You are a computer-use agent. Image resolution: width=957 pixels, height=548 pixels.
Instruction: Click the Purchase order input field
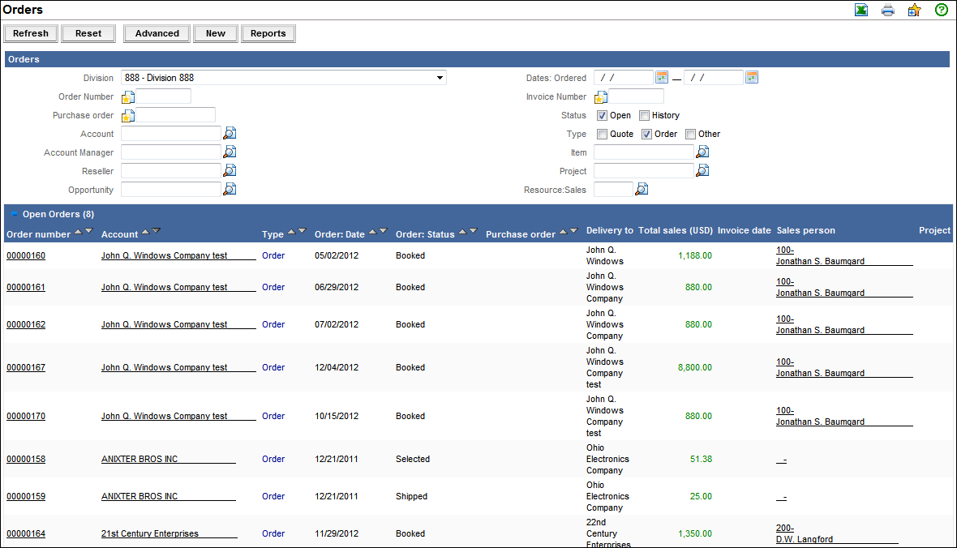[175, 115]
